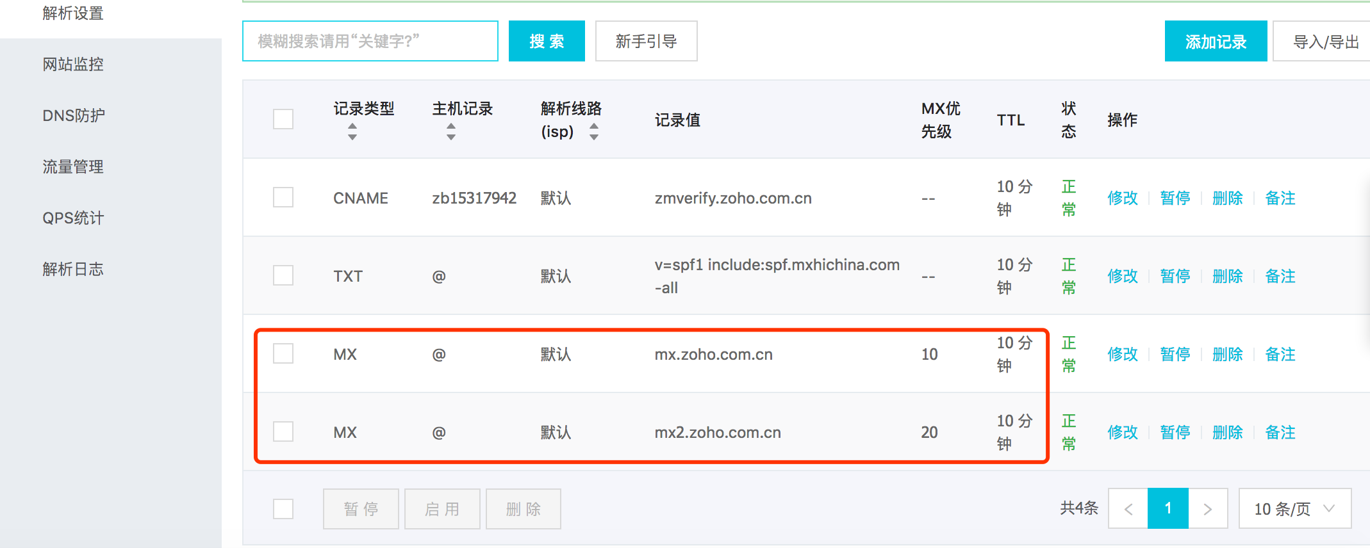Click the mx2.zoho.com.cn record value
Screen dimensions: 1370x548
click(718, 433)
